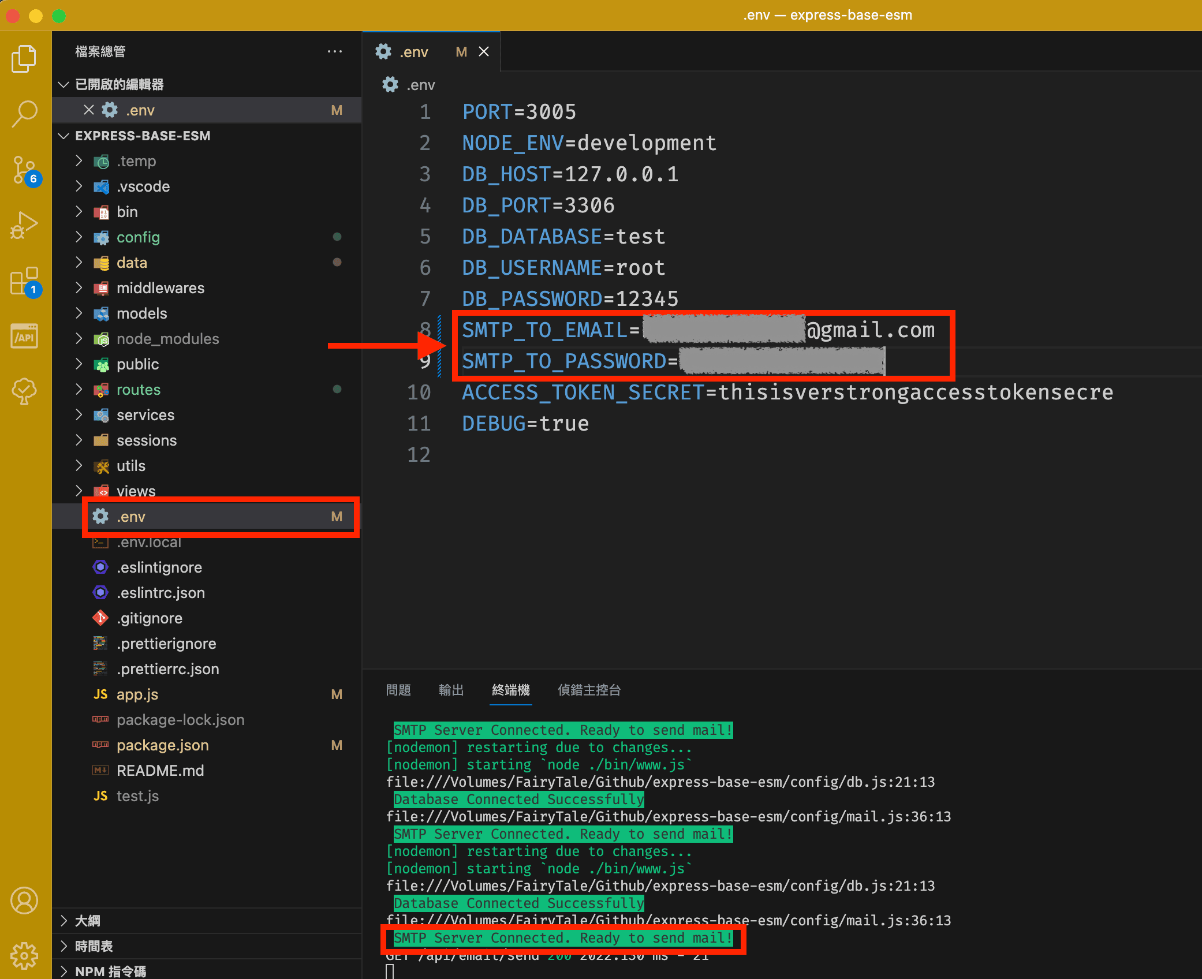
Task: Switch to the 問題 problems tab
Action: click(x=398, y=690)
